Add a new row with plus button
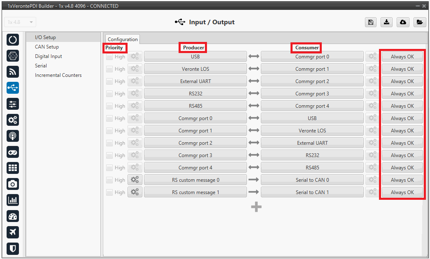Image resolution: width=430 pixels, height=259 pixels. tap(256, 207)
